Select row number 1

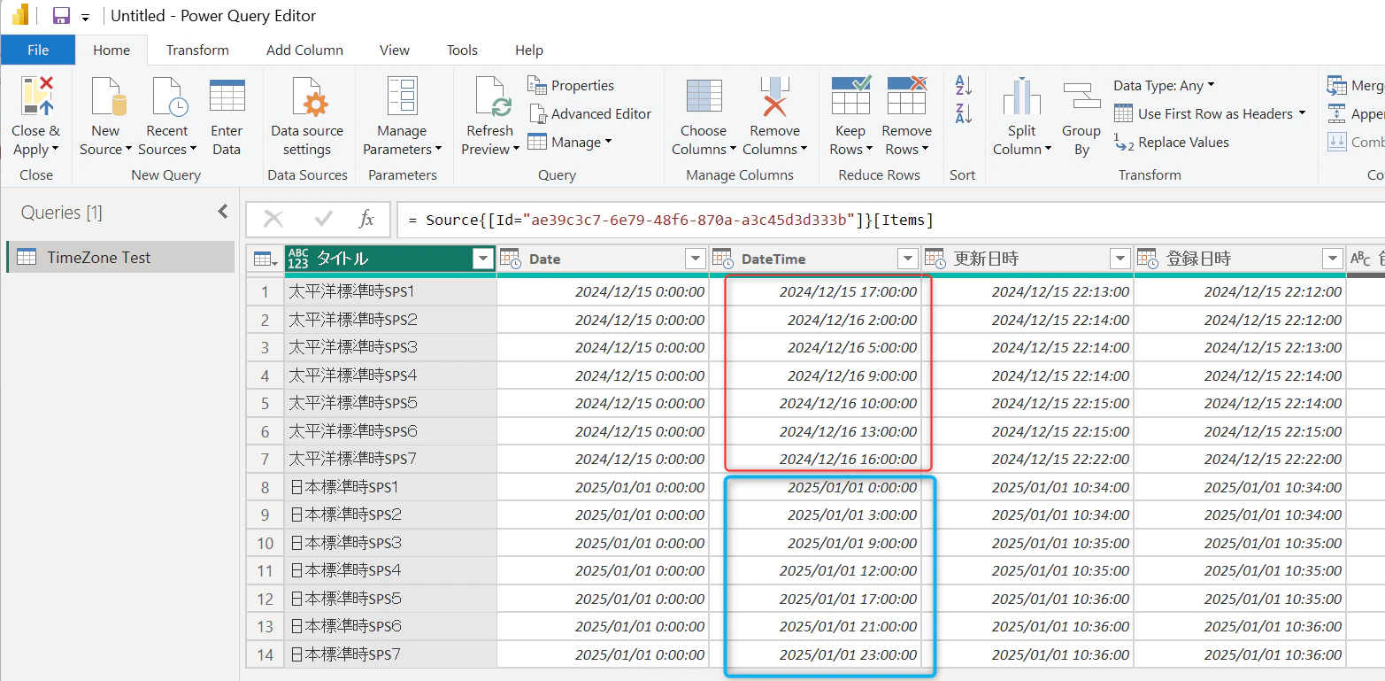click(265, 291)
